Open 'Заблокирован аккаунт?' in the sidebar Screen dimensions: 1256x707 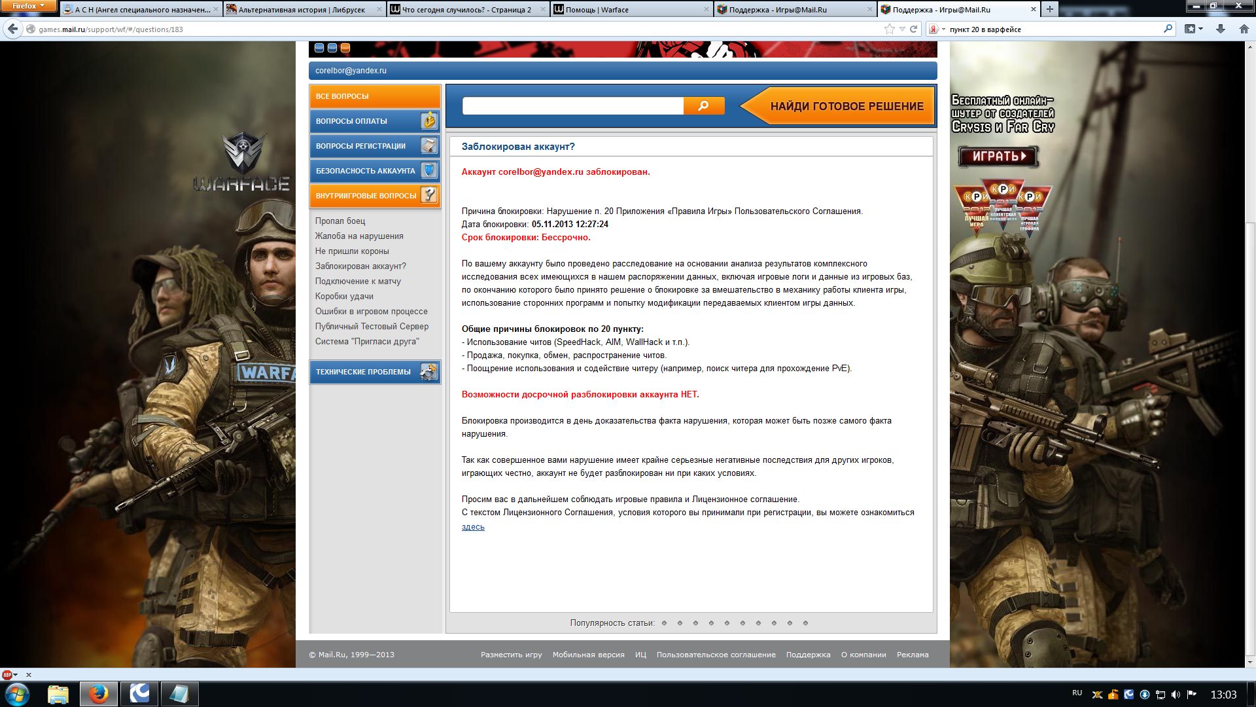coord(360,266)
